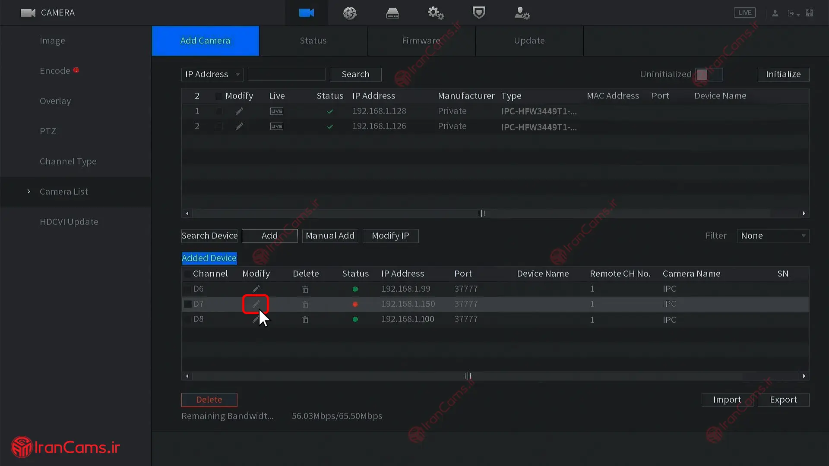Click the user profile icon at top right
This screenshot has width=829, height=466.
click(775, 13)
